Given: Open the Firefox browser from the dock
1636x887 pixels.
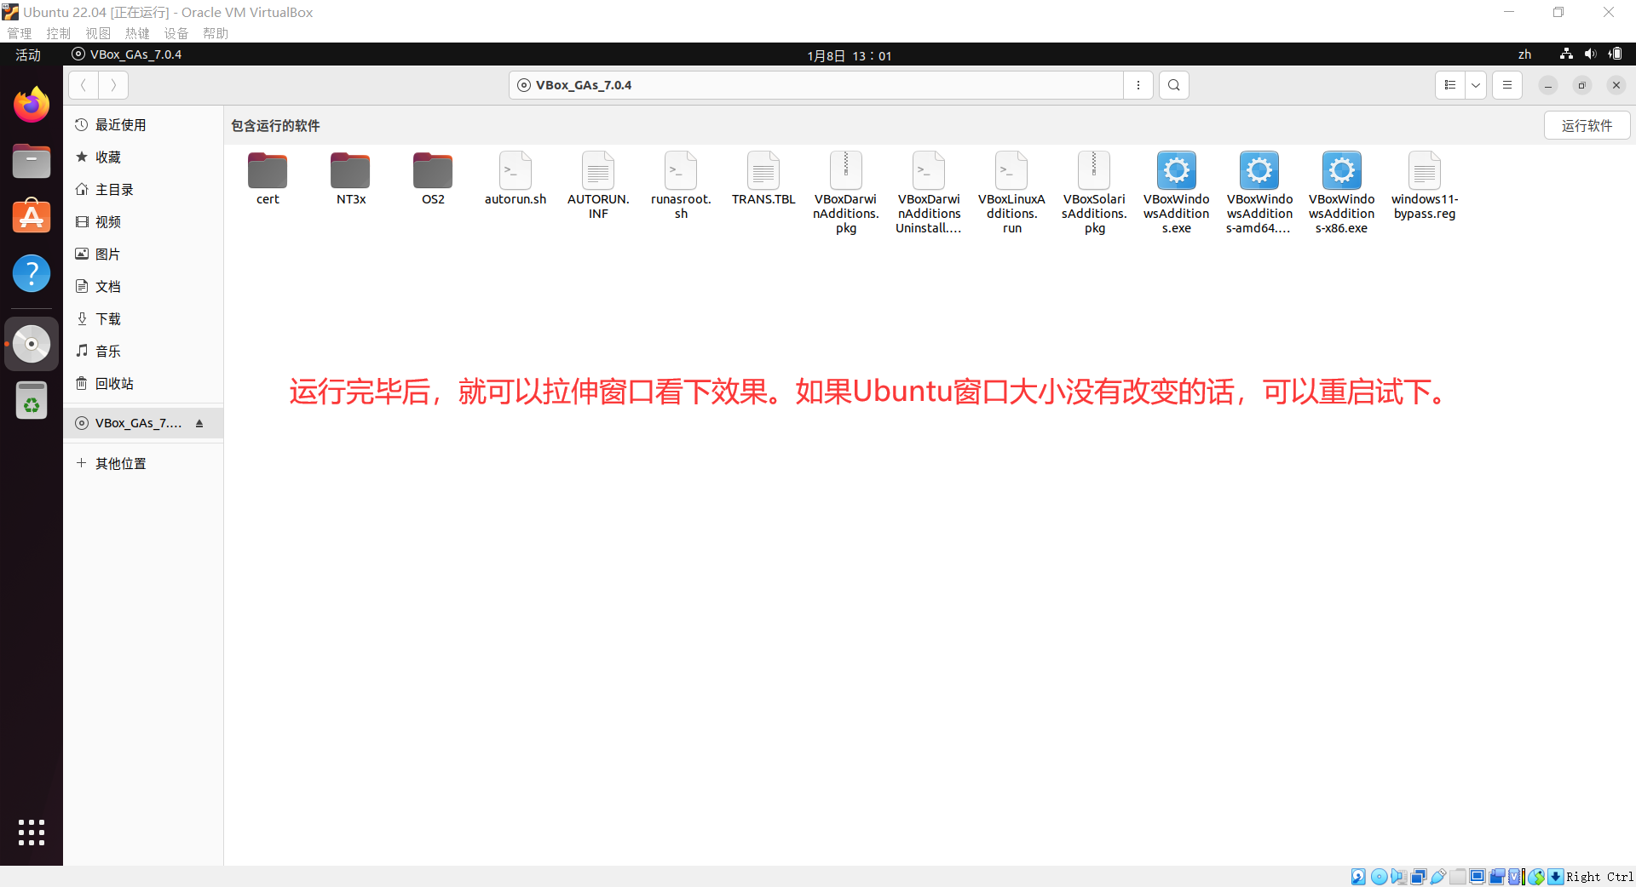Looking at the screenshot, I should (31, 104).
